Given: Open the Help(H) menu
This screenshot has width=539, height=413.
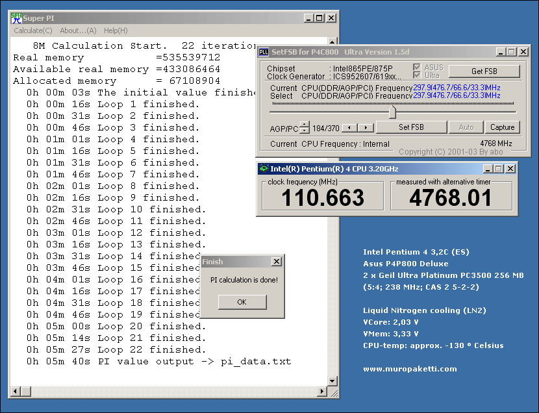Looking at the screenshot, I should click(116, 31).
